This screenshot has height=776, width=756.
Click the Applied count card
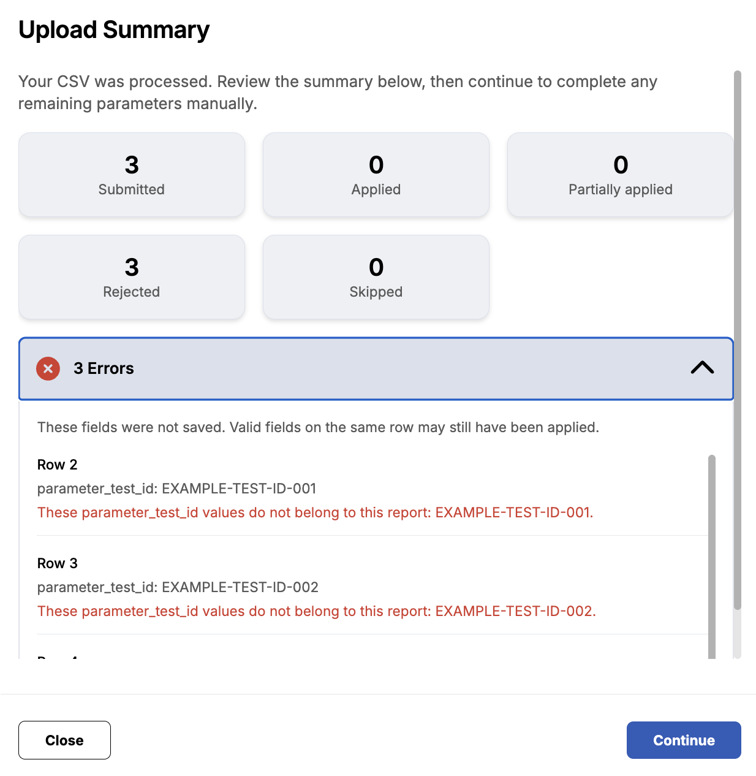tap(376, 175)
